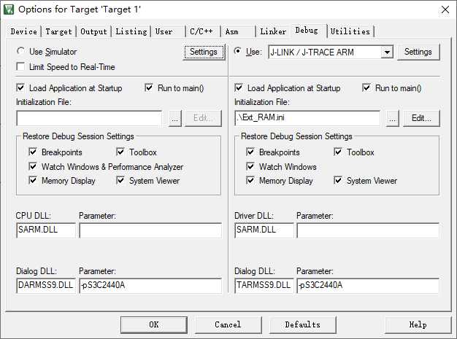The width and height of the screenshot is (457, 339).
Task: Click the TARMSS9.DLL Dialog DLL field
Action: (264, 286)
